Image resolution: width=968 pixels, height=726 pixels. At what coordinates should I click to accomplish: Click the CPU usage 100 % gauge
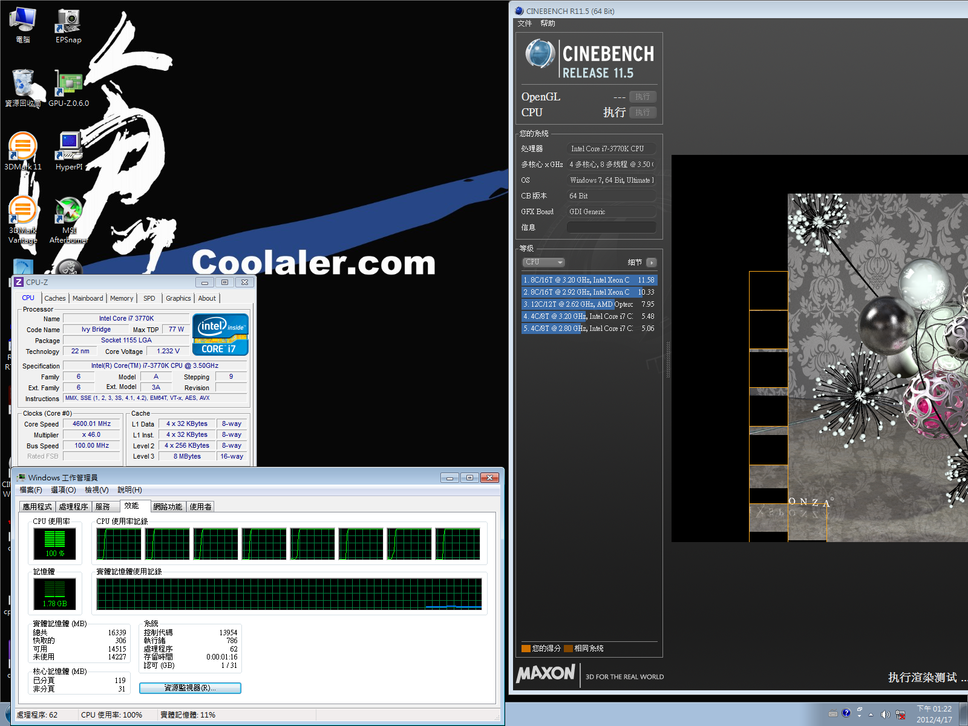tap(55, 543)
